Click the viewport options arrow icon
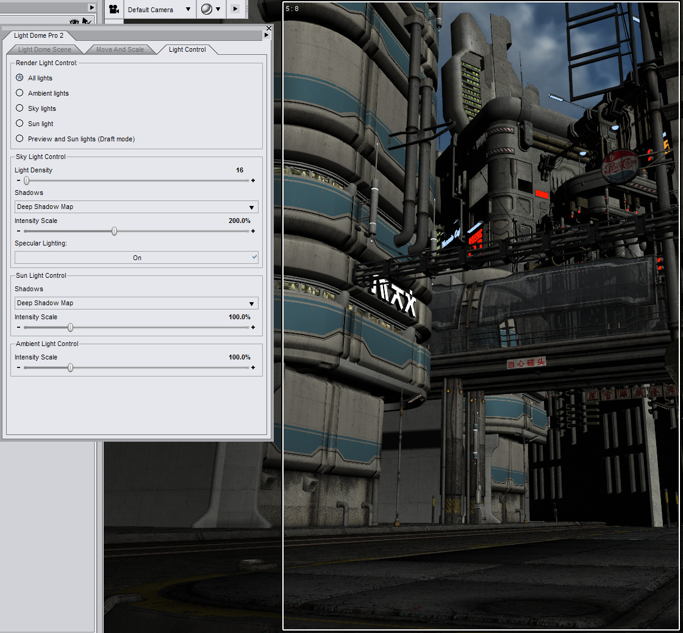683x633 pixels. [x=235, y=9]
